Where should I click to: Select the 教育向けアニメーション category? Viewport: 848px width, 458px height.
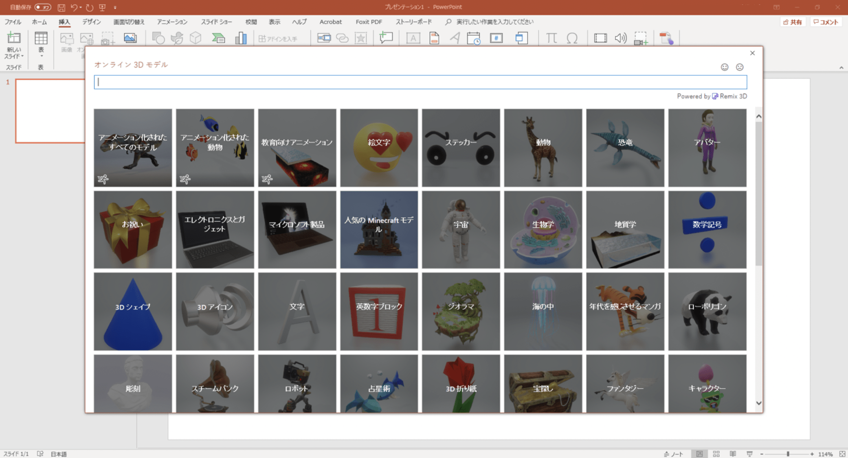coord(297,147)
